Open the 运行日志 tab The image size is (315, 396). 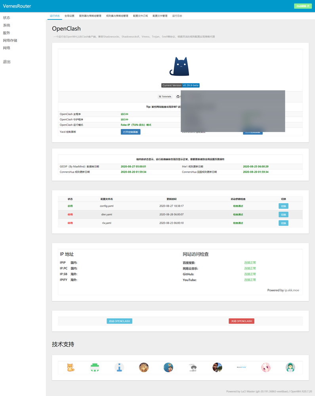177,16
